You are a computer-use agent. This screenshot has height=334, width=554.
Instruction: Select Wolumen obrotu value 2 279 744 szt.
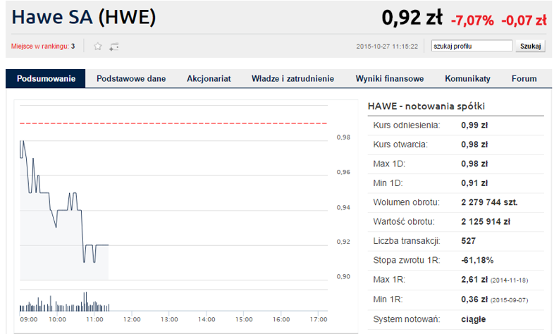click(x=489, y=202)
